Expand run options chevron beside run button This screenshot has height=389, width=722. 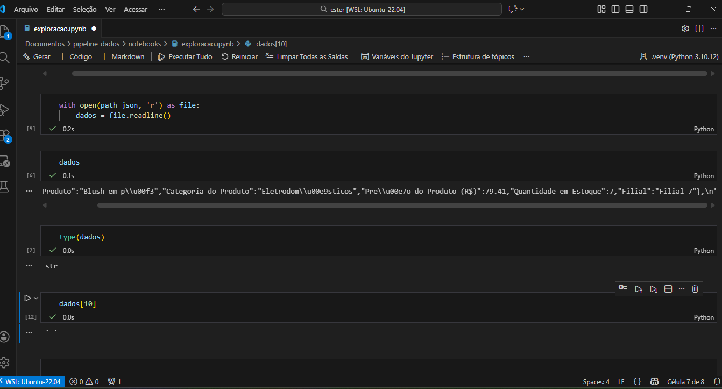pyautogui.click(x=37, y=298)
